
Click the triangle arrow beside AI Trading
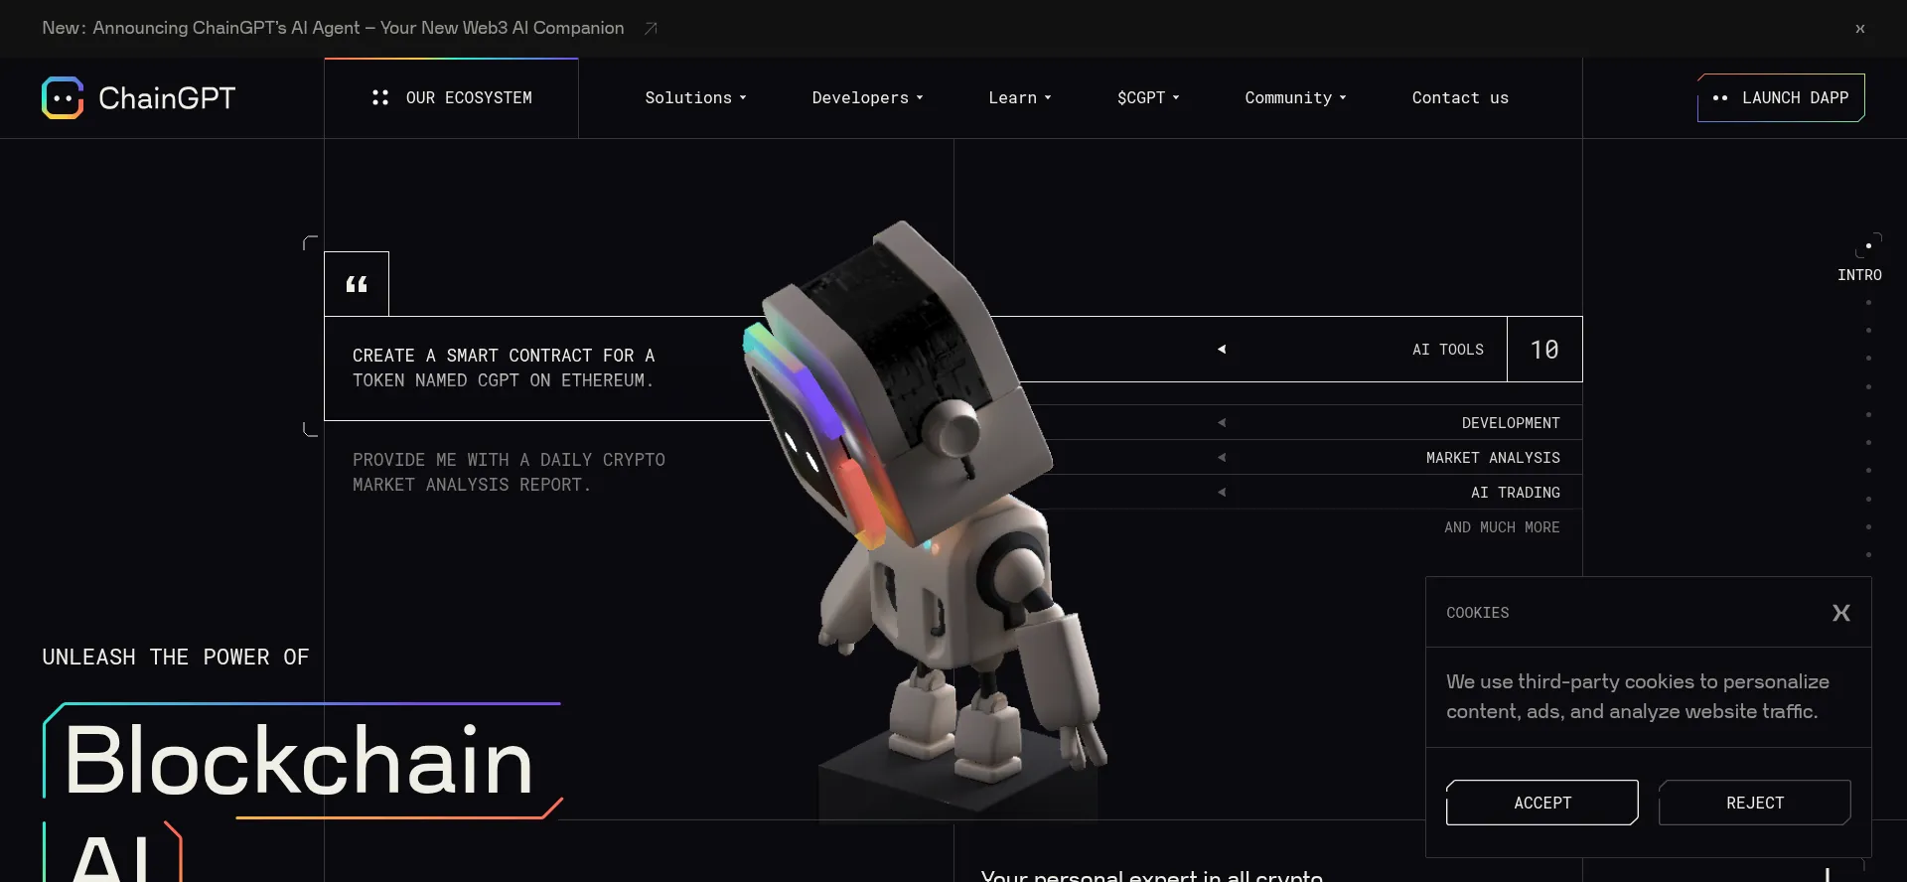pos(1222,492)
